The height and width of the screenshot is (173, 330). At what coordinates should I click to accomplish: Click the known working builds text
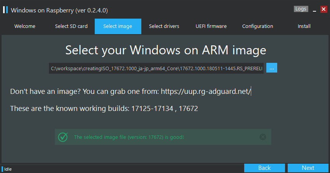104,109
